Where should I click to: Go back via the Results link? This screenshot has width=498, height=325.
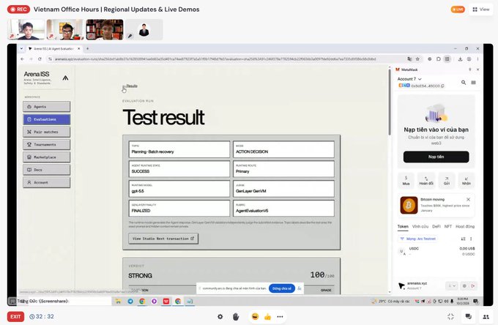pos(130,86)
